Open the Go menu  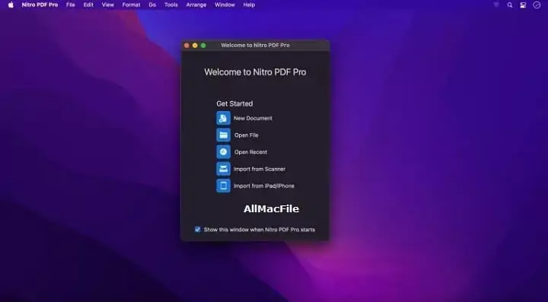point(152,5)
